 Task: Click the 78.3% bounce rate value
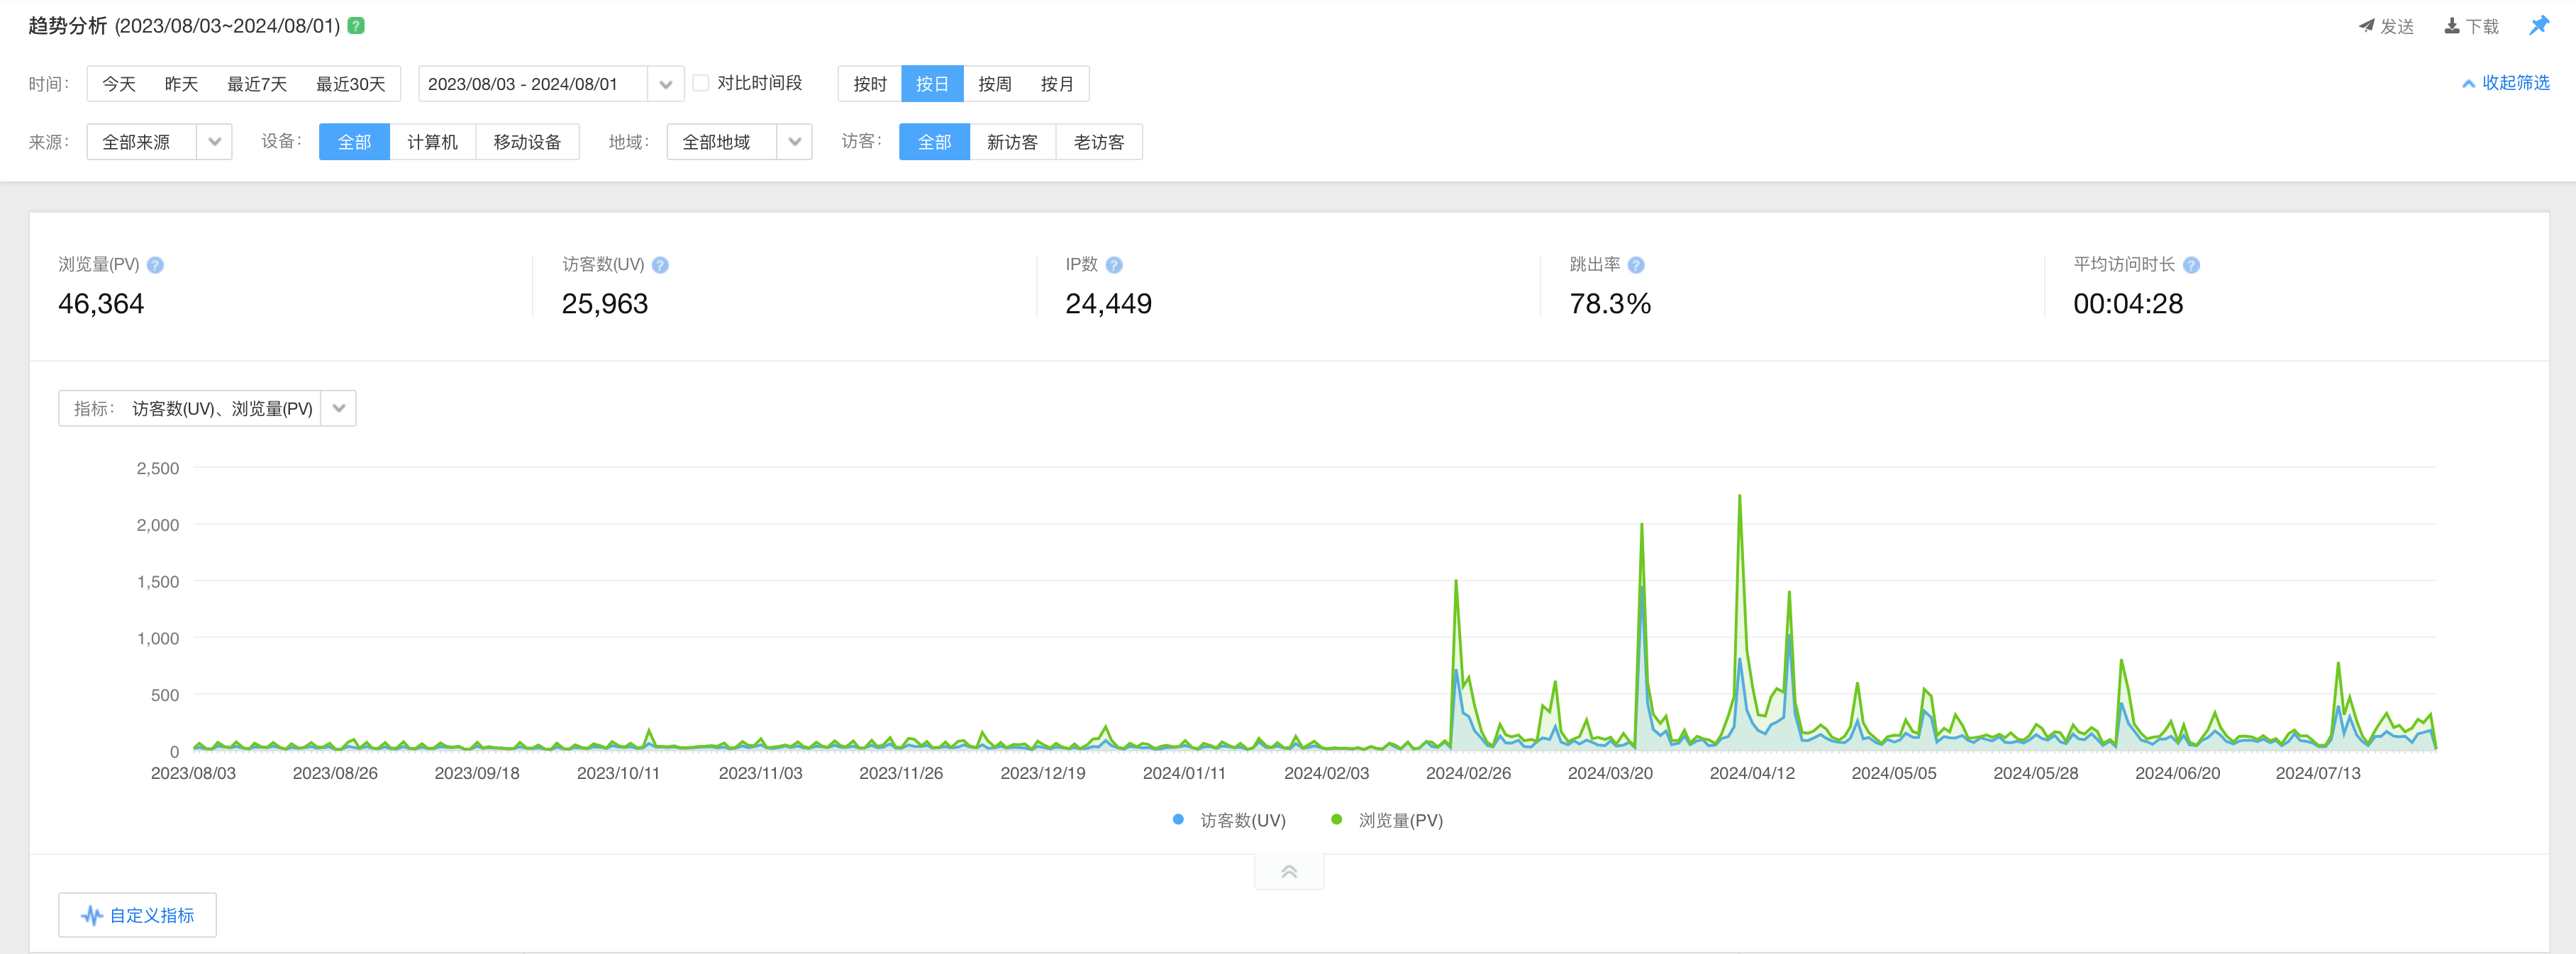coord(1610,303)
